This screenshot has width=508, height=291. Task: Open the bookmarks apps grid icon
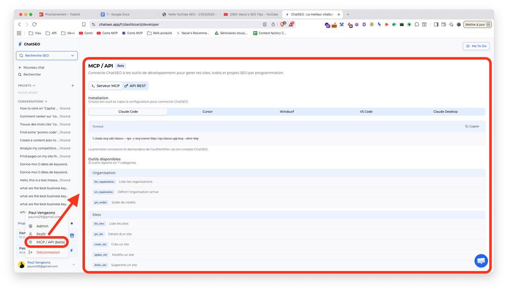[x=19, y=33]
